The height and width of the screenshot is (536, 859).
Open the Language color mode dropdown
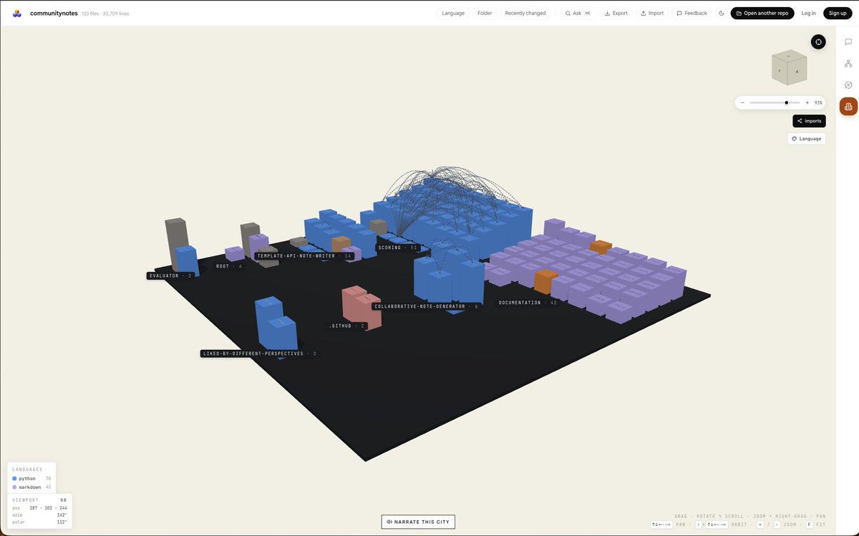806,139
